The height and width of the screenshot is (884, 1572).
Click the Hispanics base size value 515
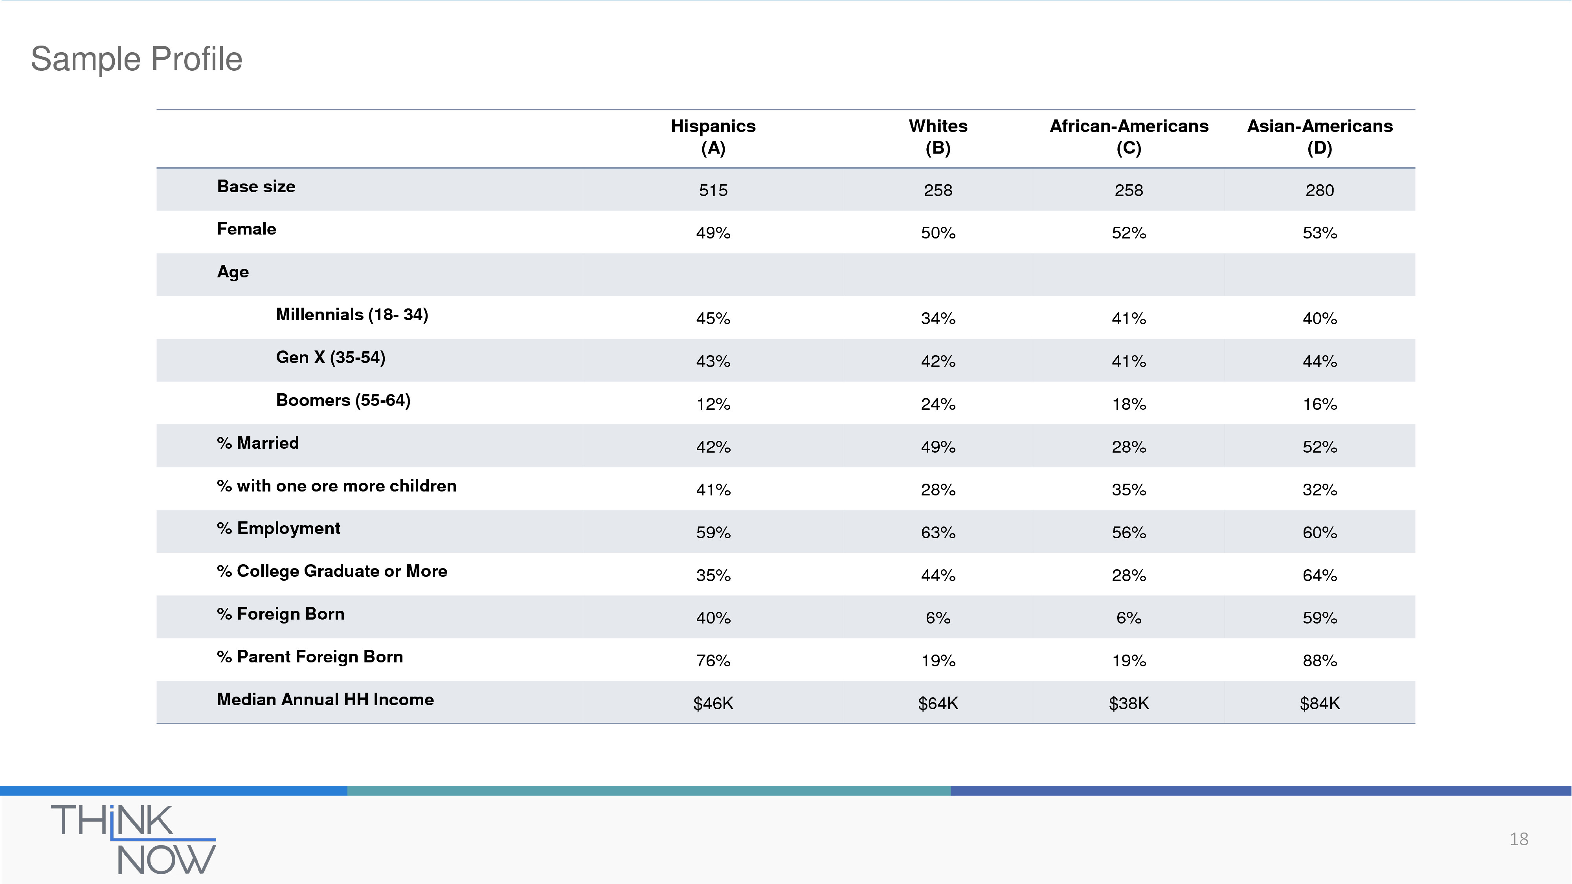pos(713,190)
